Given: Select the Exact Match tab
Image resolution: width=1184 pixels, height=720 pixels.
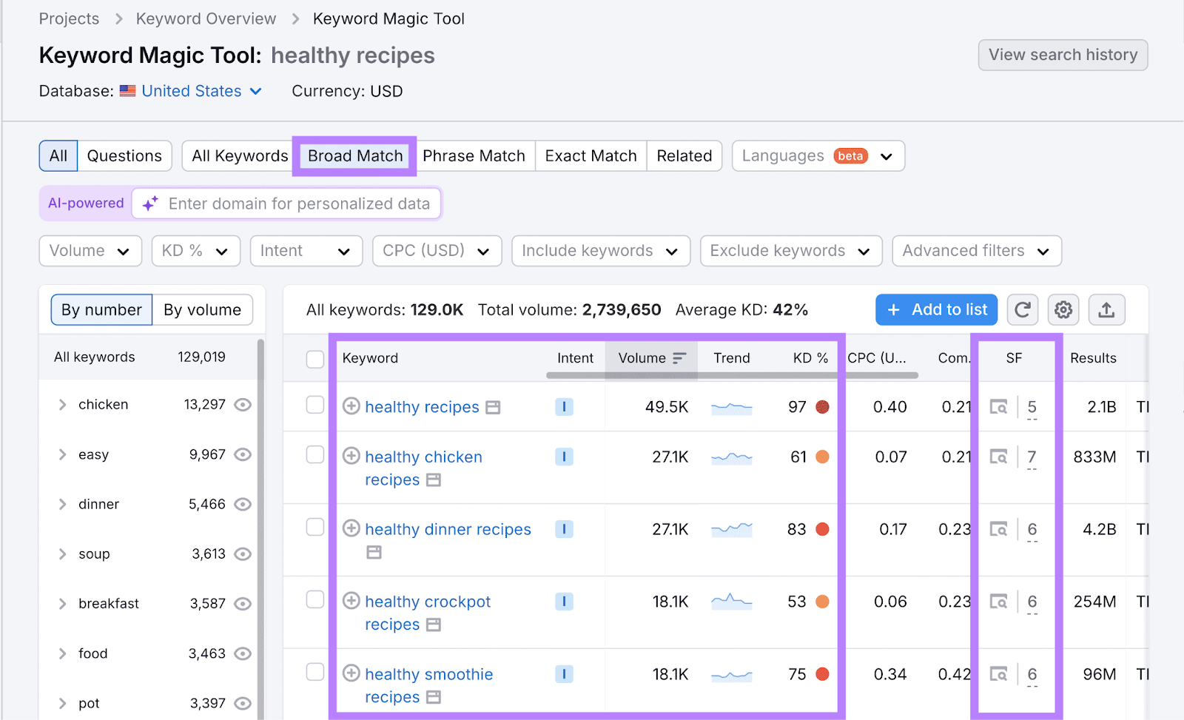Looking at the screenshot, I should 590,155.
